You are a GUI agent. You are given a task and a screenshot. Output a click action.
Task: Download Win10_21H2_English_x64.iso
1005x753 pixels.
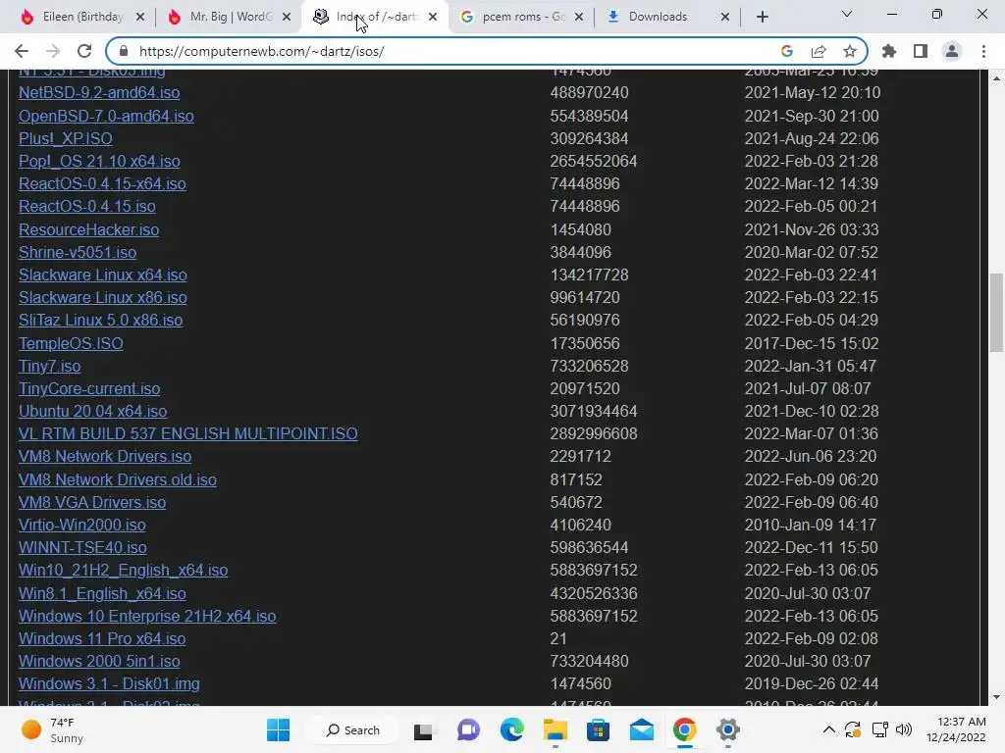pos(123,570)
